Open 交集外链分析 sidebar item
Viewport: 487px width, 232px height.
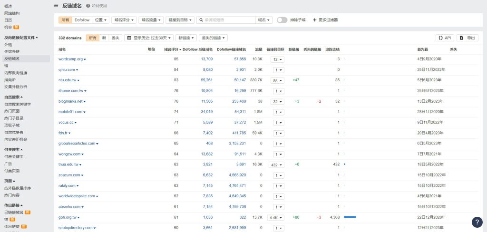point(16,87)
